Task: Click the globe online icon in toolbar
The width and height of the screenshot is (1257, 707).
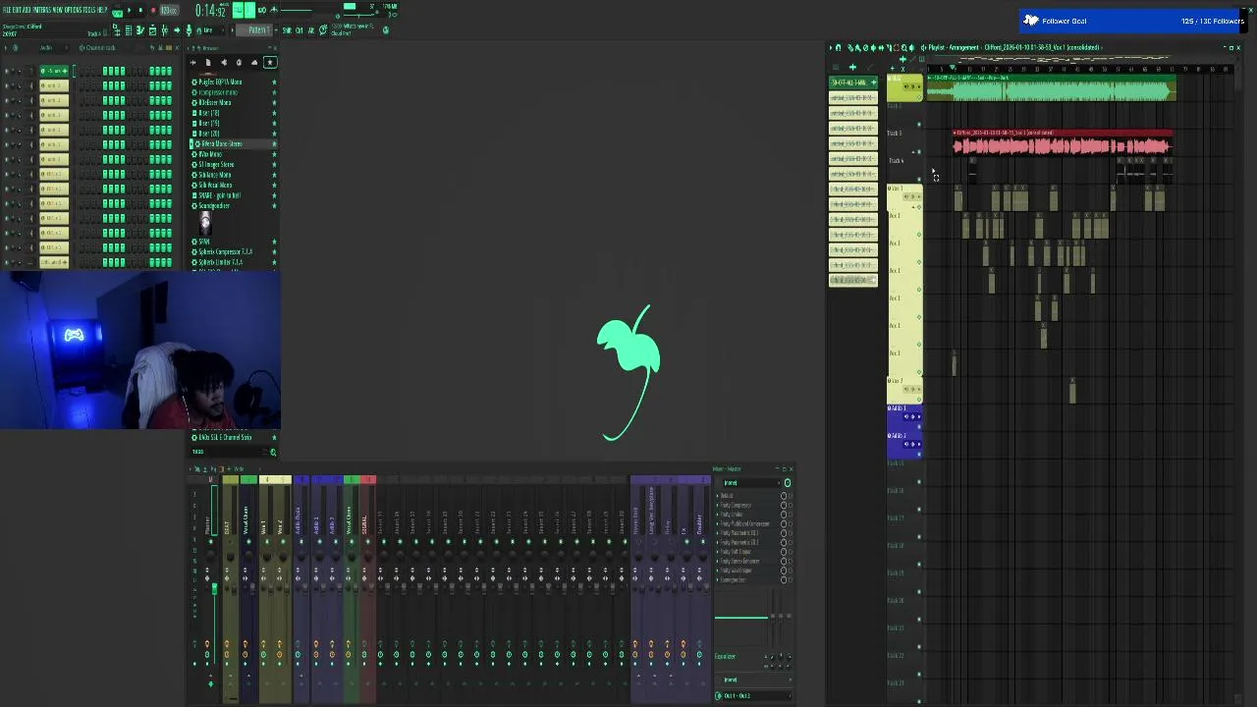Action: [386, 30]
